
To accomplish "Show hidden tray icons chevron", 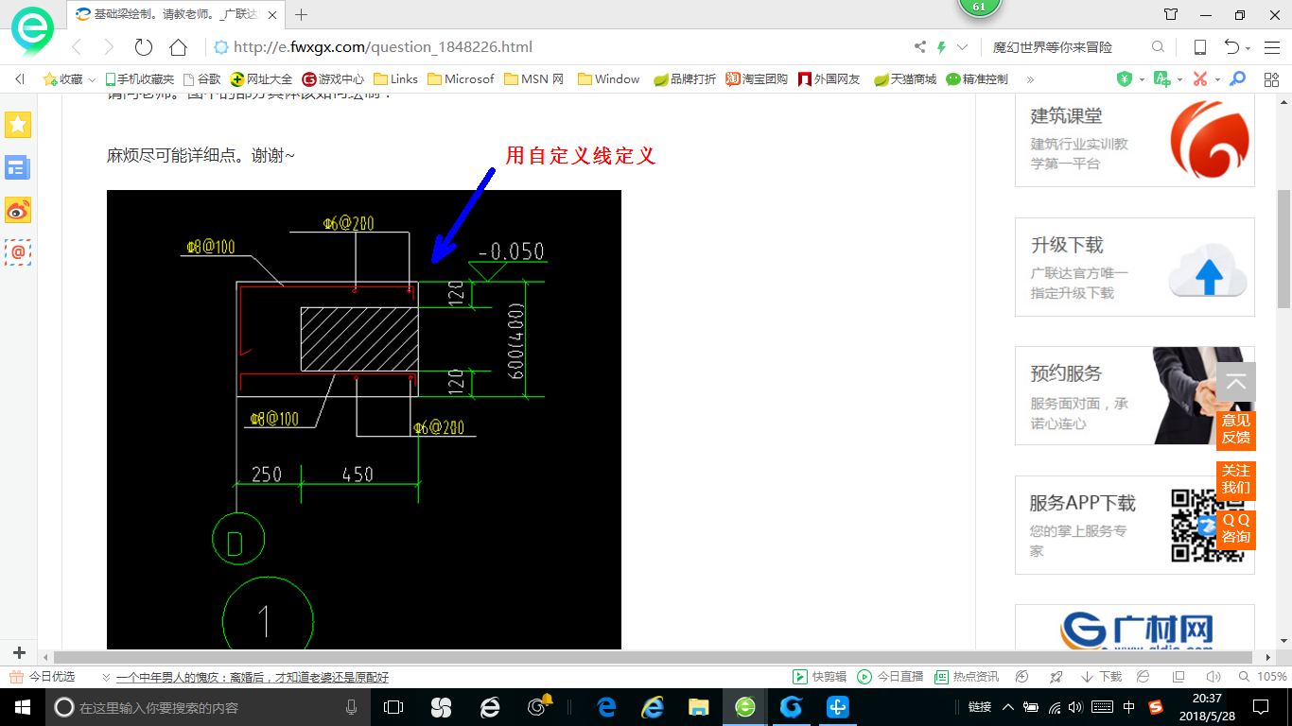I will pyautogui.click(x=1008, y=707).
